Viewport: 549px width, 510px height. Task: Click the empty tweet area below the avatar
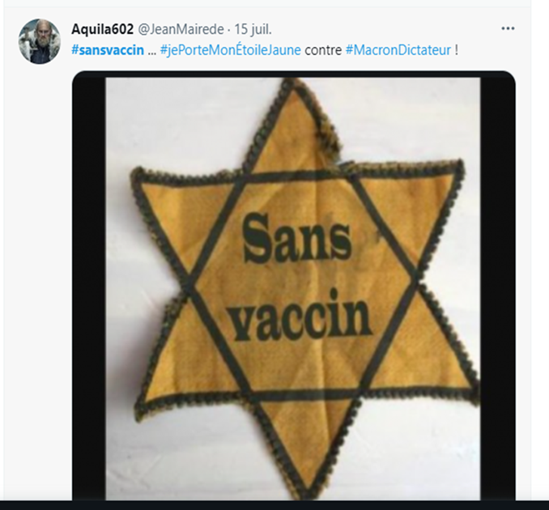click(38, 280)
